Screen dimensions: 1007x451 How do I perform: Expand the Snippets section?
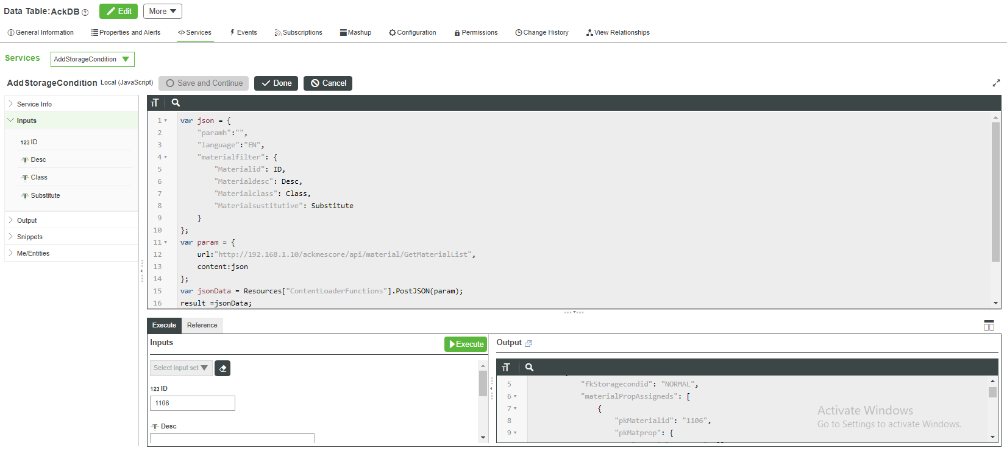coord(10,237)
